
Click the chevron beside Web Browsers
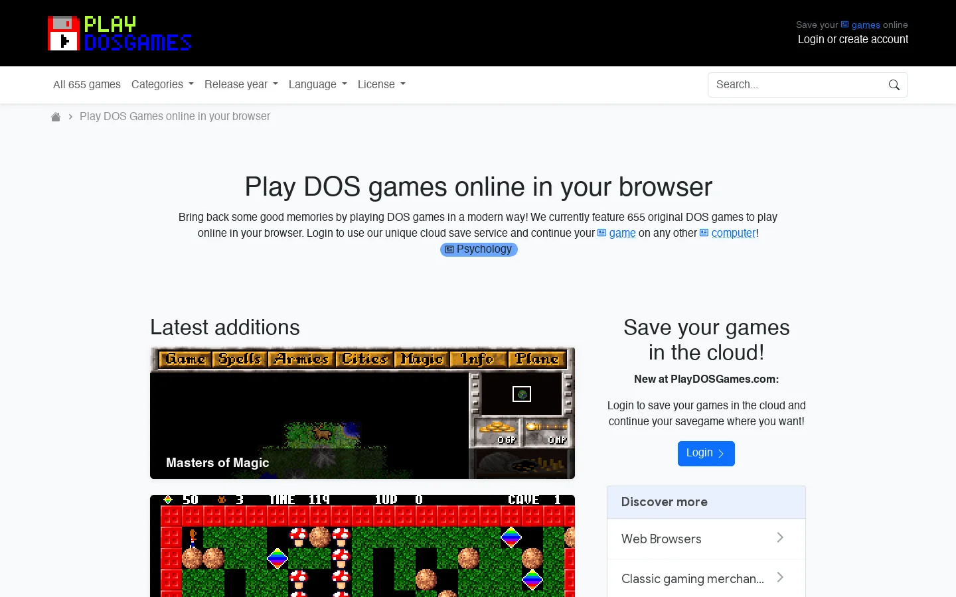point(780,538)
